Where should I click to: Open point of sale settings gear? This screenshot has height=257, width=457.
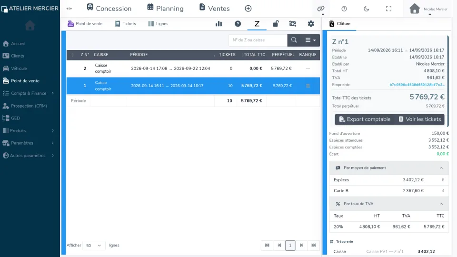tap(311, 24)
